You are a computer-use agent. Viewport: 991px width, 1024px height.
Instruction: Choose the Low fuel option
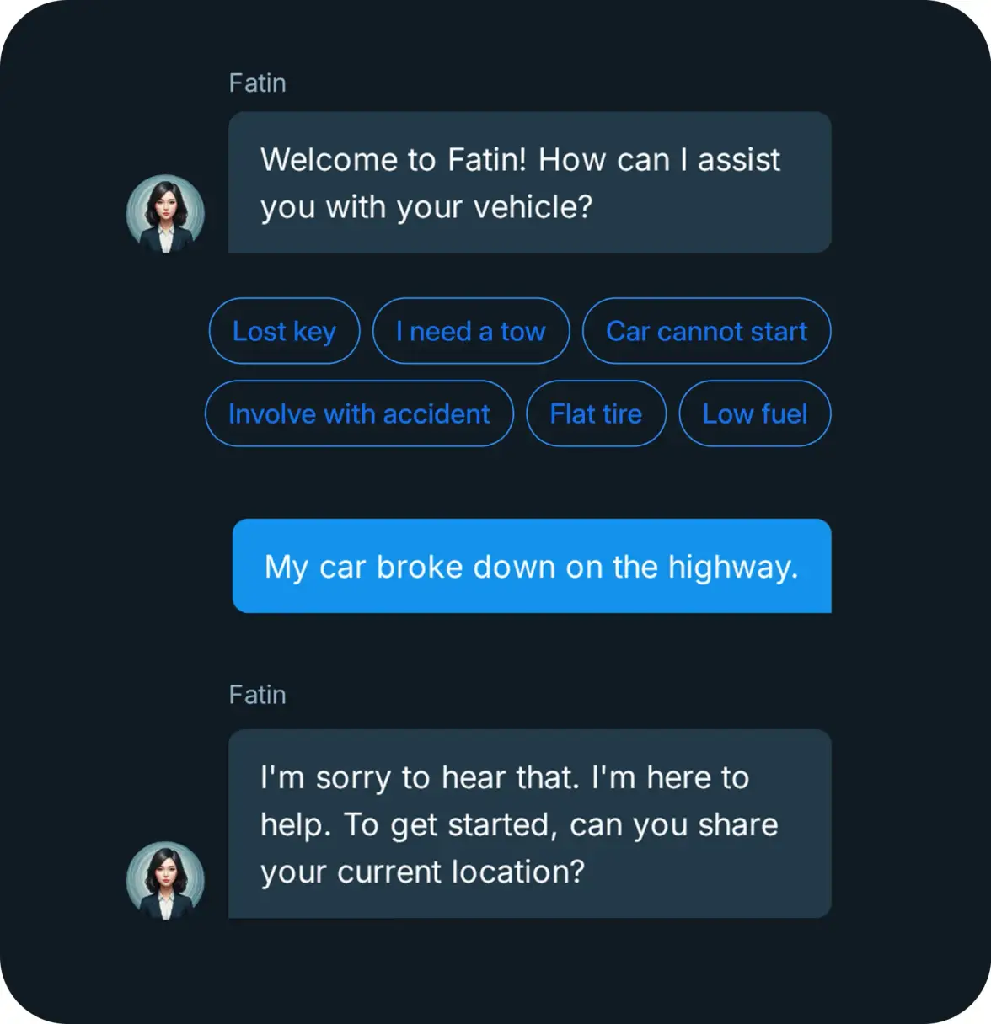[x=755, y=413]
